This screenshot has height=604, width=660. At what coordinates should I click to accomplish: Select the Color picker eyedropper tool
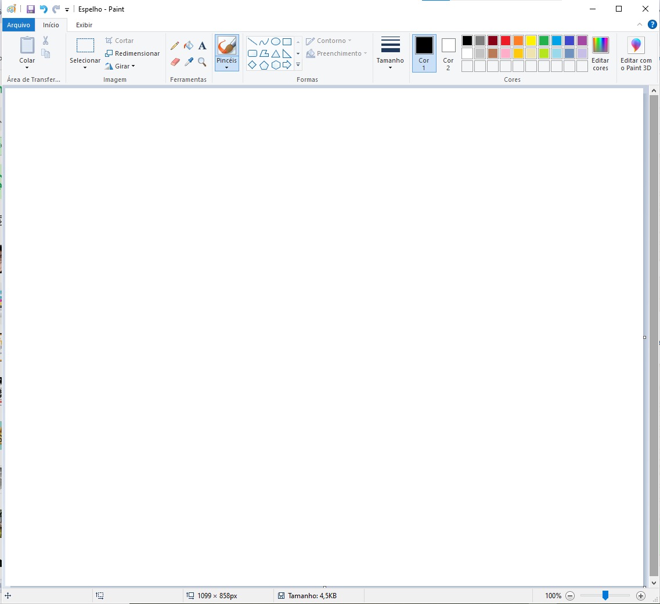coord(189,62)
